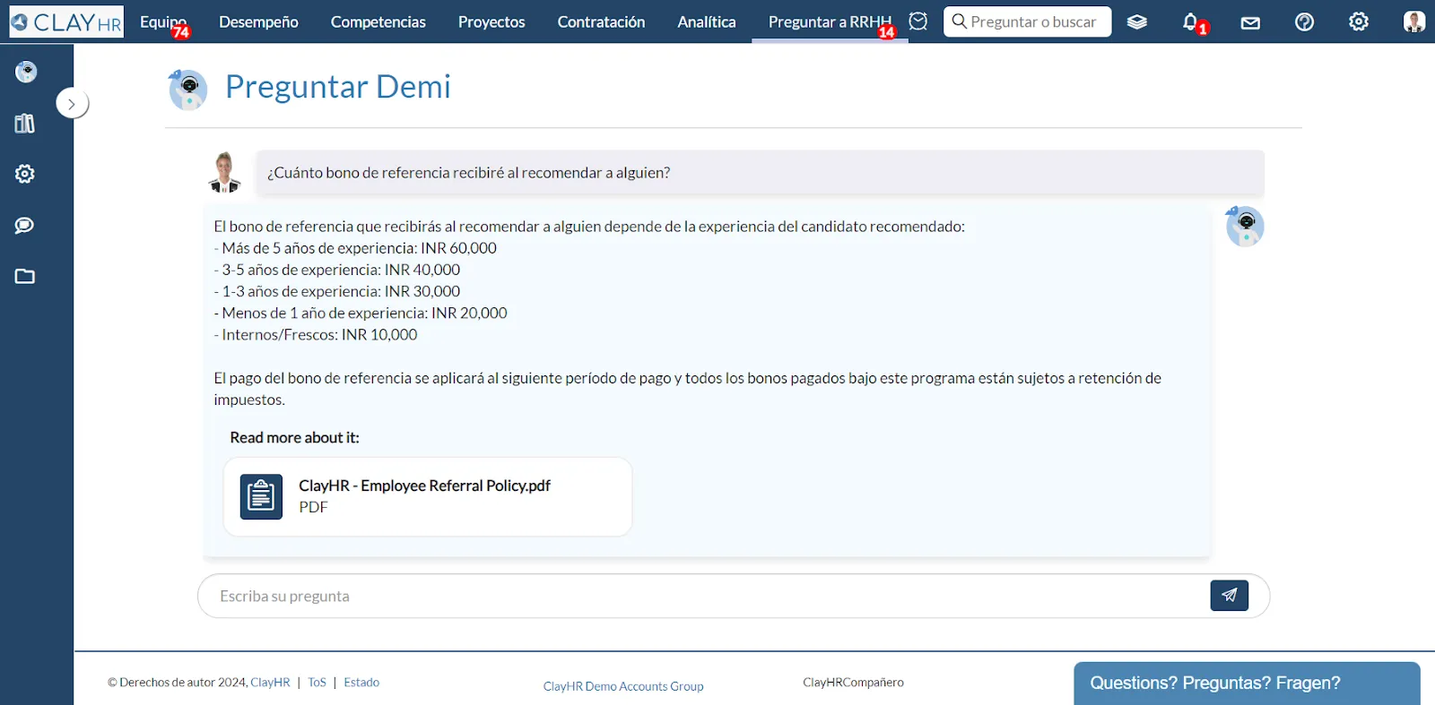Open the chat bubble icon in sidebar
The width and height of the screenshot is (1435, 705).
(25, 225)
